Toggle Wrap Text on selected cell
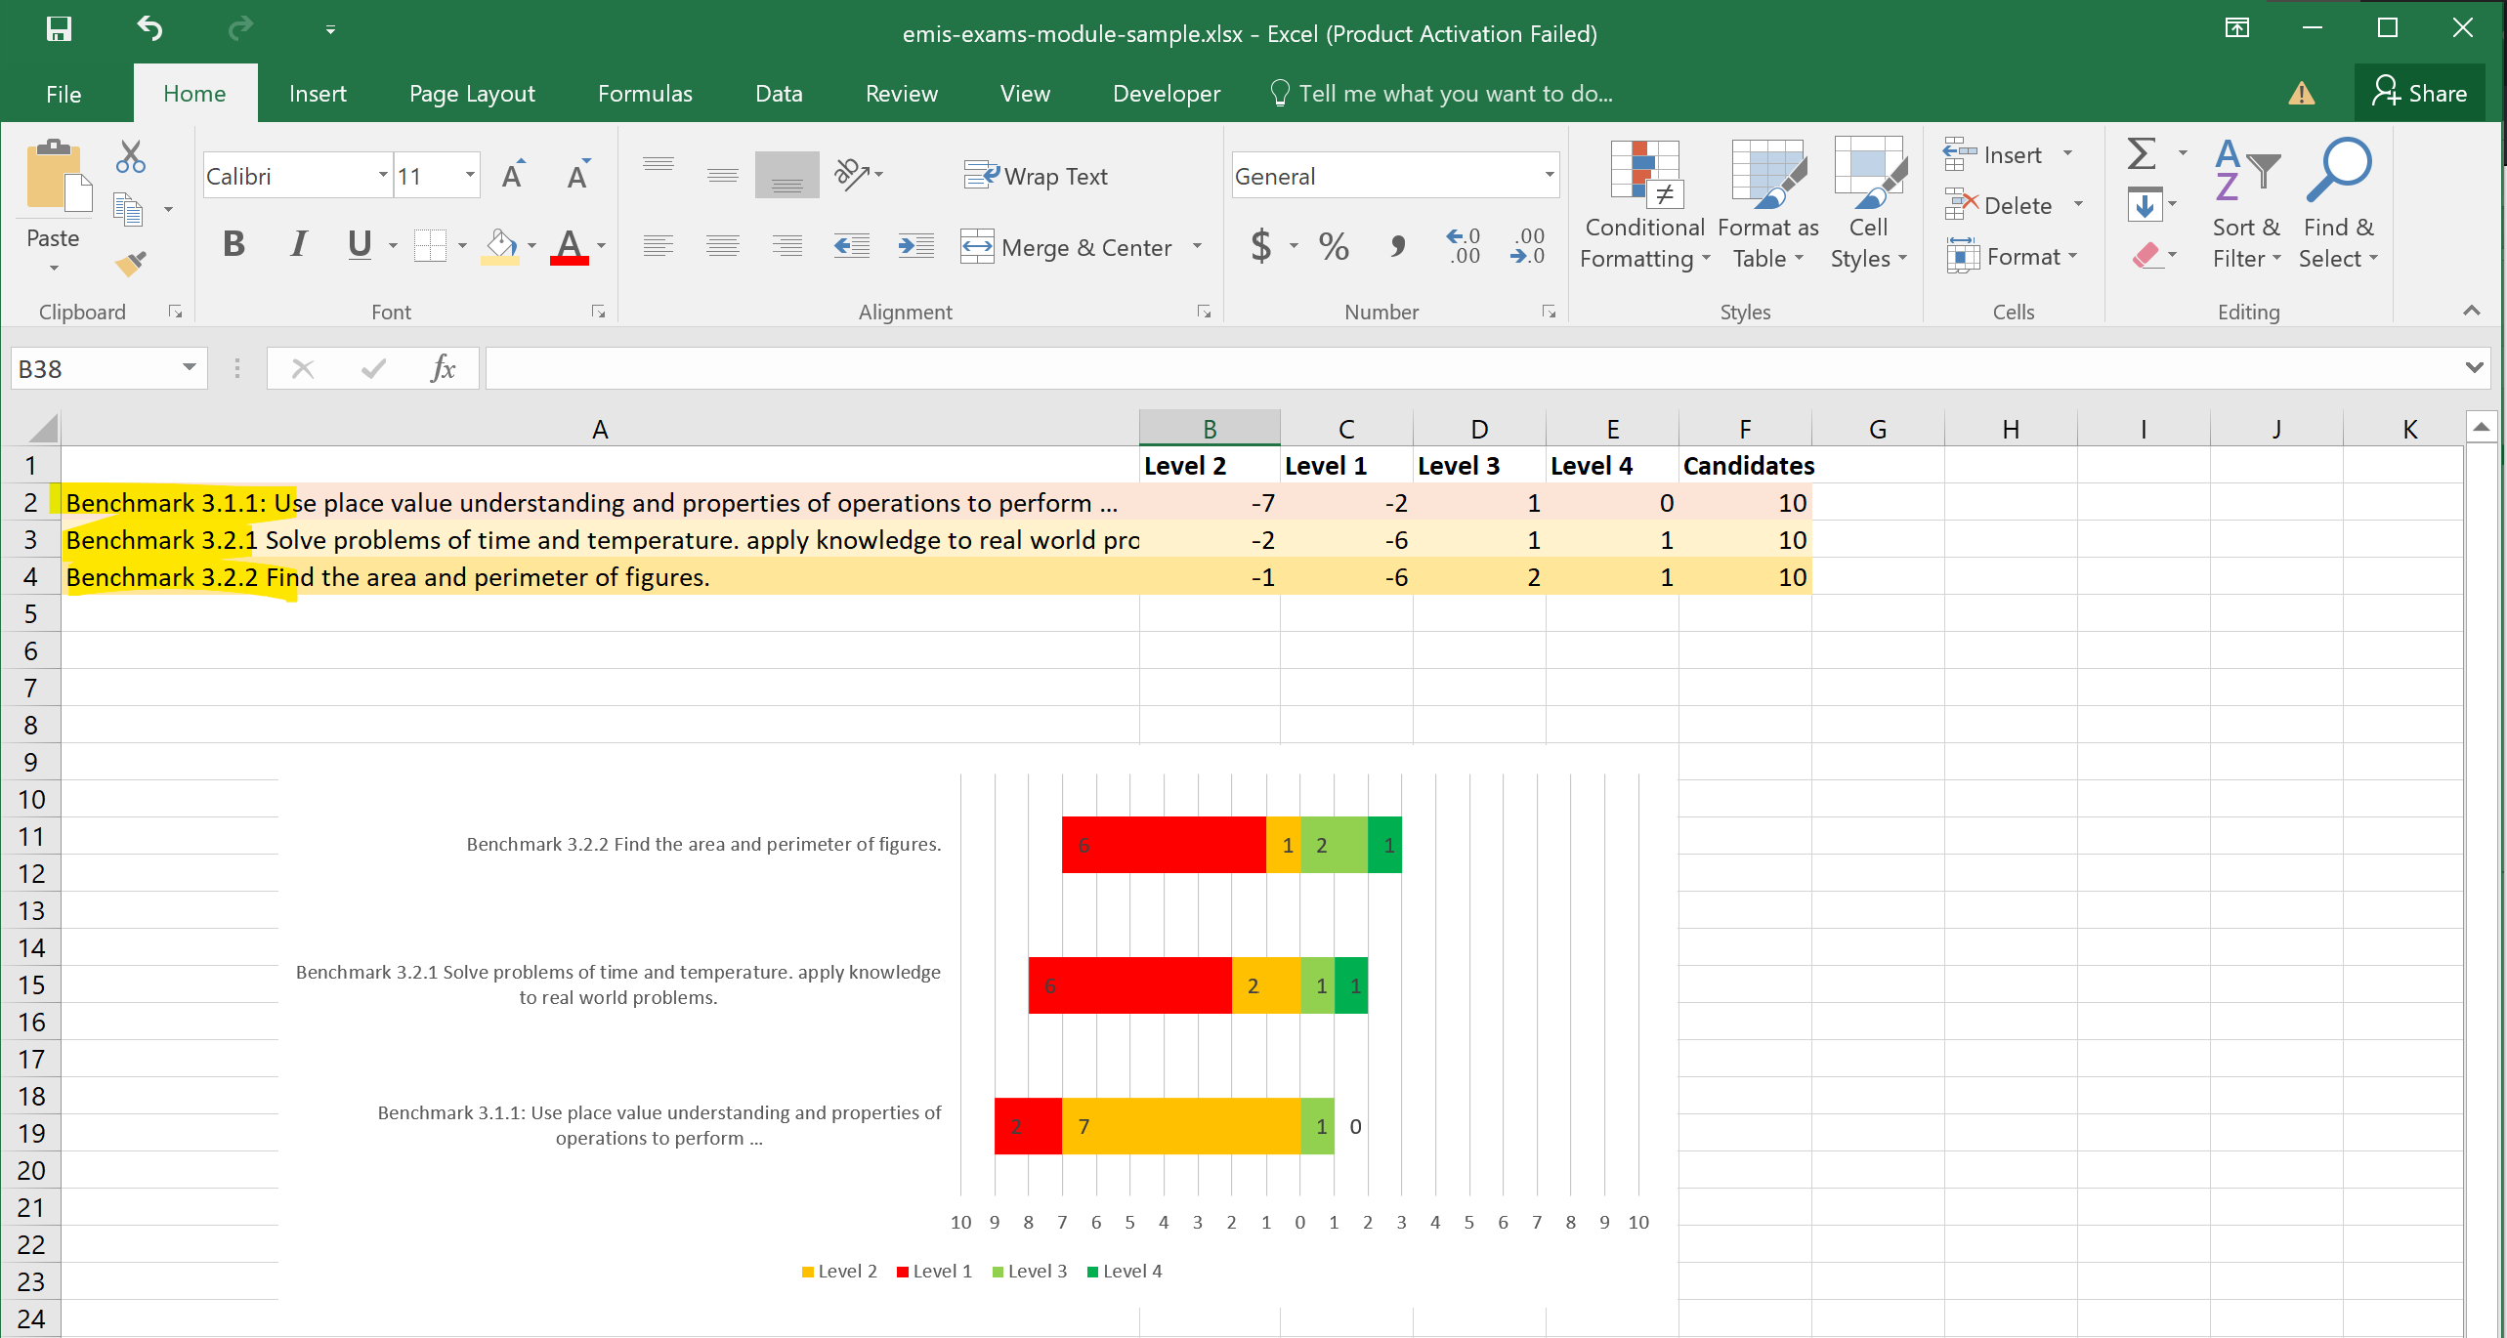The image size is (2507, 1338). (x=1036, y=177)
